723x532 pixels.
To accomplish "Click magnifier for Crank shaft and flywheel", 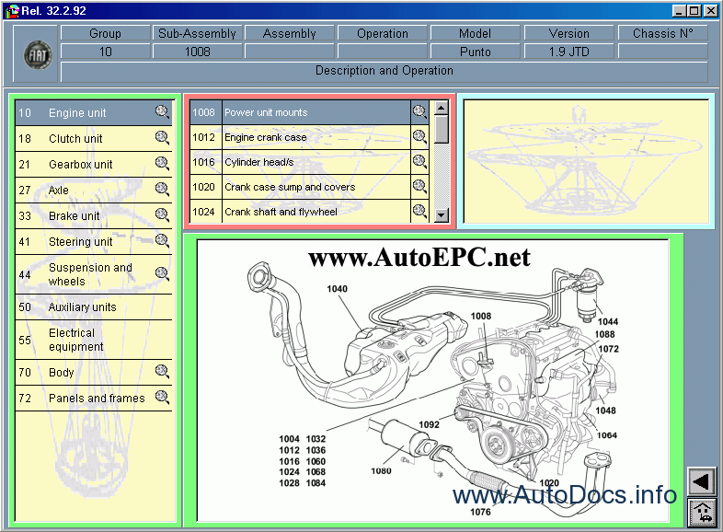I will coord(419,212).
